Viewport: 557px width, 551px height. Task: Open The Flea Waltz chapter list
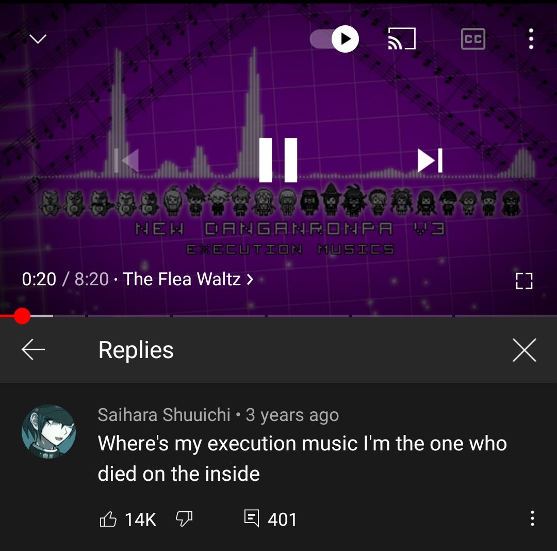click(188, 279)
